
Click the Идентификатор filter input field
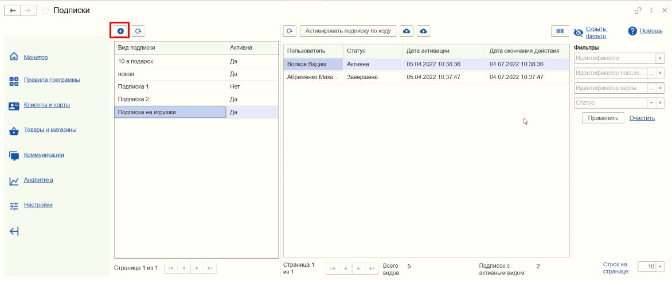615,58
